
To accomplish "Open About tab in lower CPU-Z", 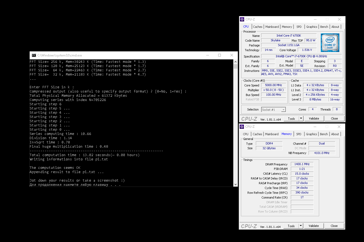I will [335, 134].
